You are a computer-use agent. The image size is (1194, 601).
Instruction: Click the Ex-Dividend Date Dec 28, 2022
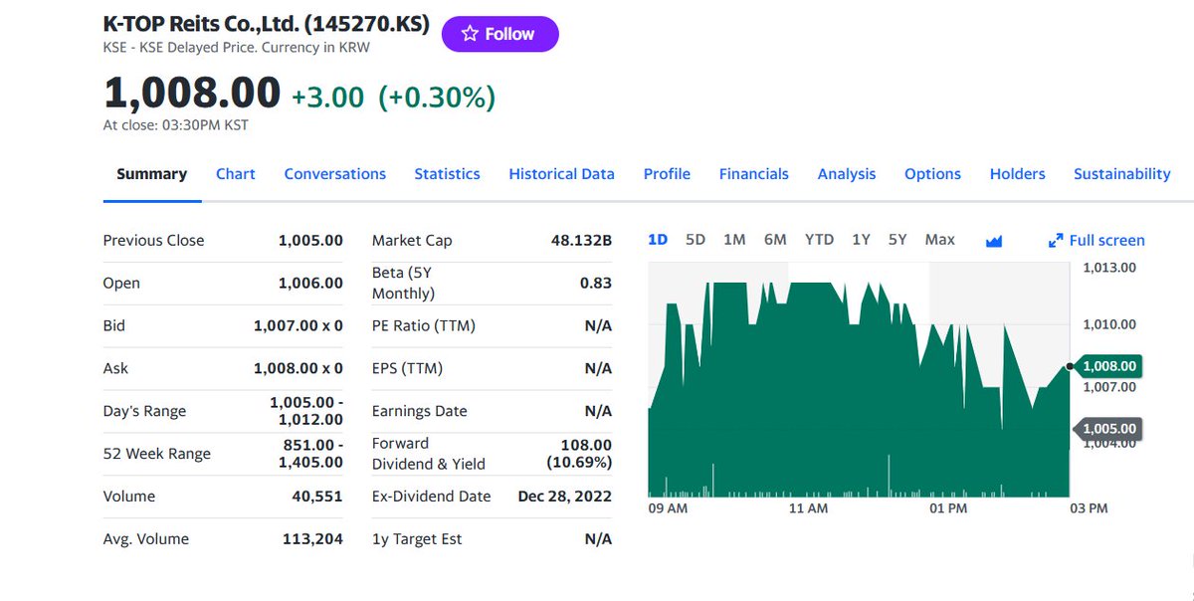click(565, 497)
